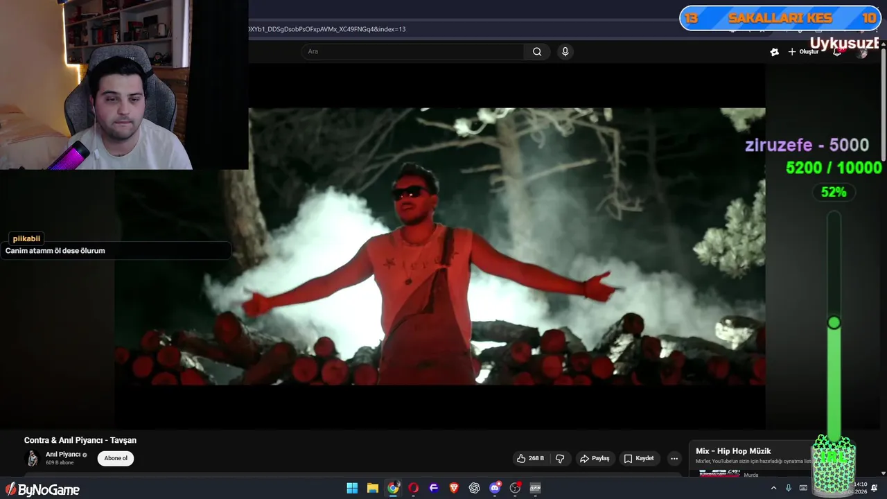Open the Anıl Piyancı channel link
This screenshot has height=499, width=887.
coord(63,455)
